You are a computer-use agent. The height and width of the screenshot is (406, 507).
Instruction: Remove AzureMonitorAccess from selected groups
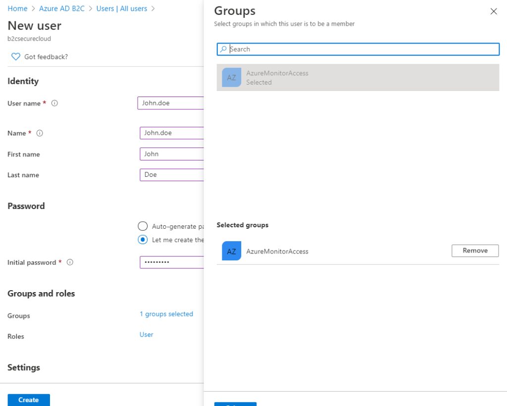474,251
